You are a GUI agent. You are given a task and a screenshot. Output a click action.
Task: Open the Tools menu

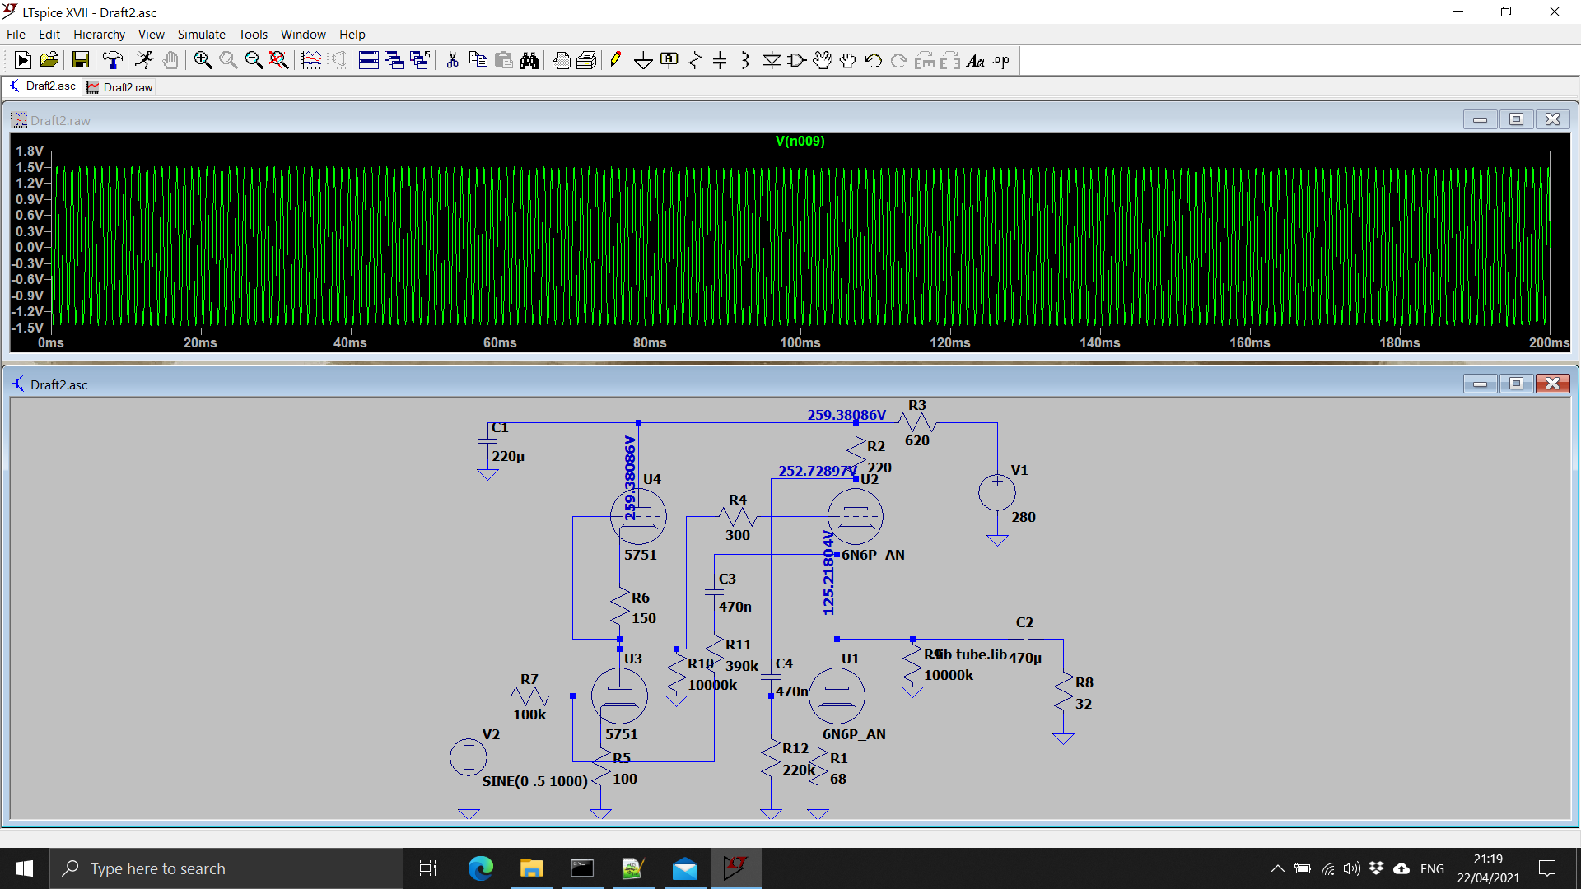pyautogui.click(x=253, y=34)
